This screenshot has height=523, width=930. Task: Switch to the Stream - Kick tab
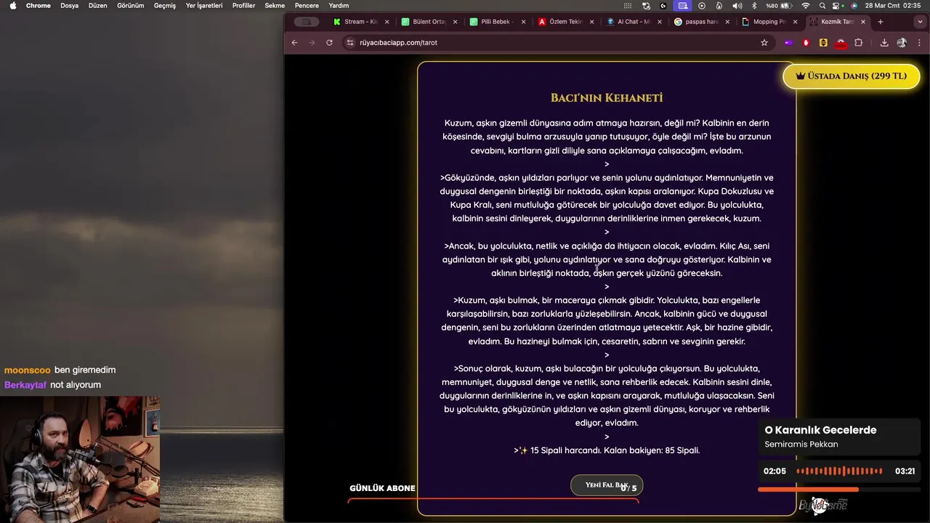[x=360, y=22]
